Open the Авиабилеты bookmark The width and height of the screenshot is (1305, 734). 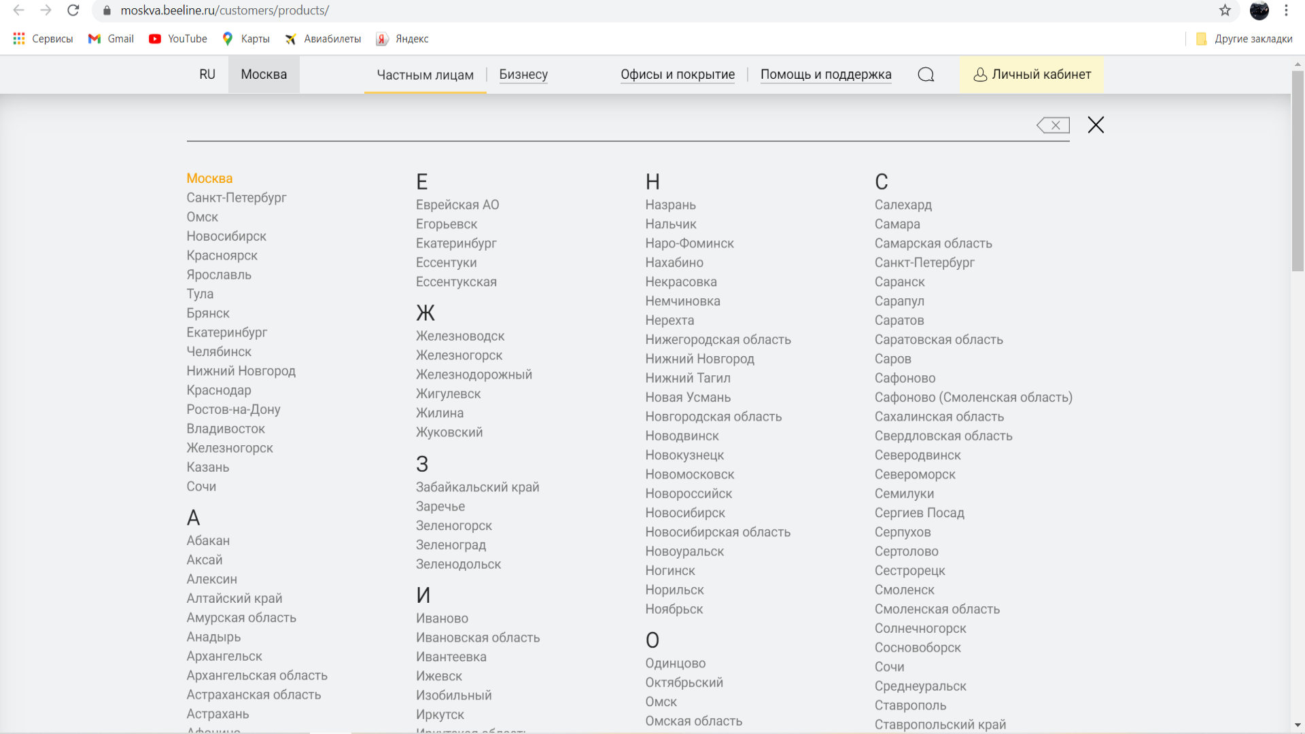323,39
